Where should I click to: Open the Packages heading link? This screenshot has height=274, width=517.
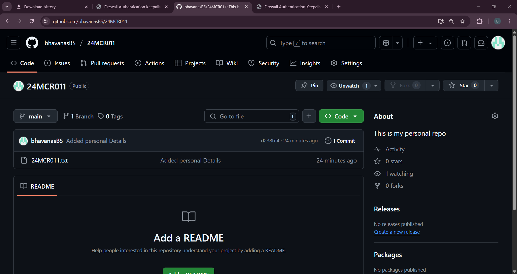click(388, 255)
